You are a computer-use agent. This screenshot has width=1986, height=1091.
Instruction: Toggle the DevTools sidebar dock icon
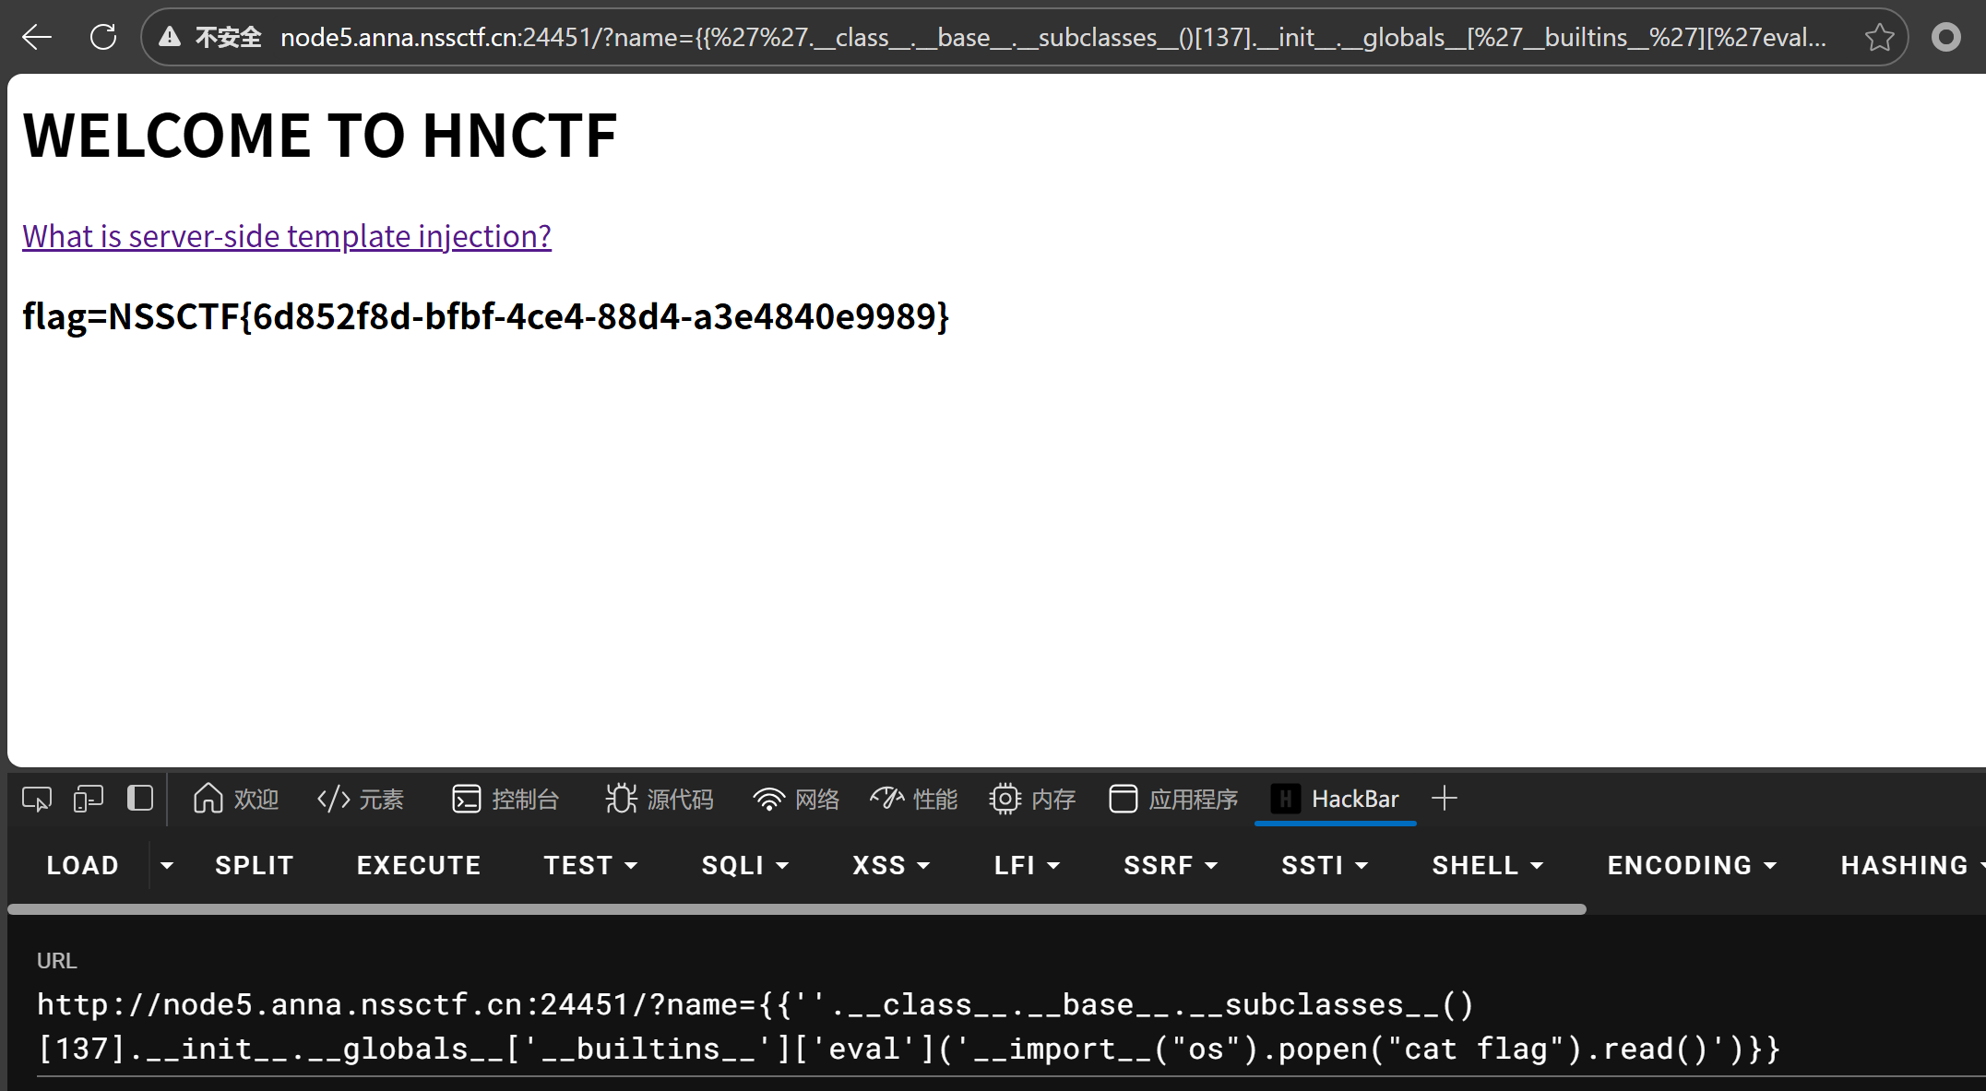point(139,799)
